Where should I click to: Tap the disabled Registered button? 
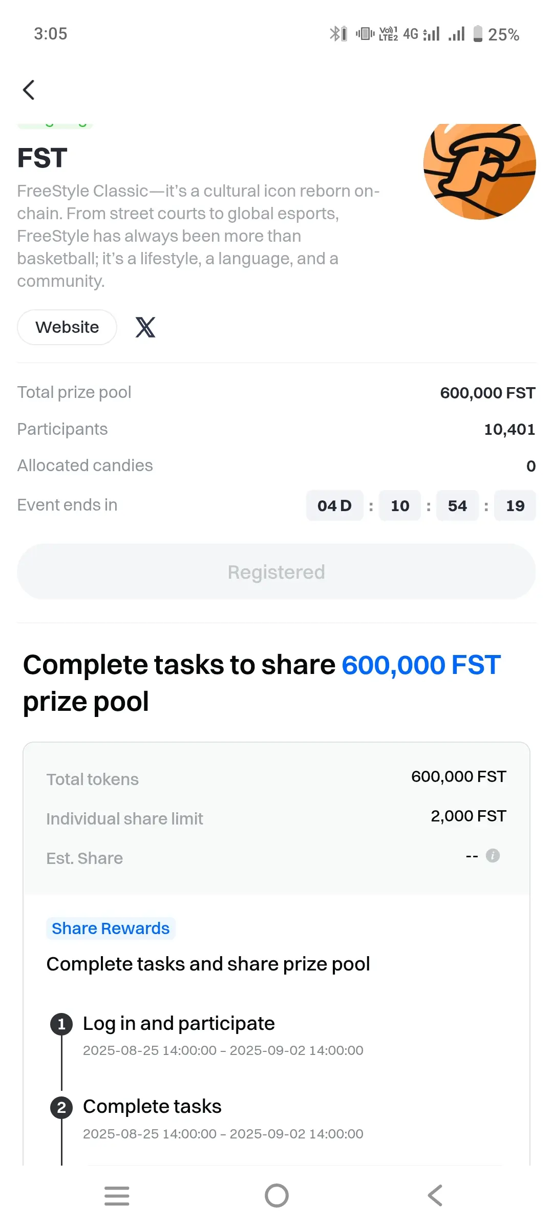[x=276, y=572]
